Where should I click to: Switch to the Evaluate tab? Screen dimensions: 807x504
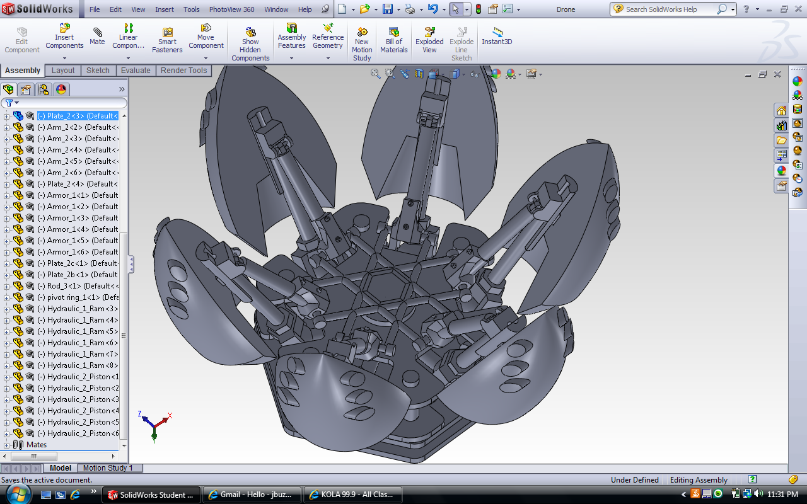tap(136, 71)
